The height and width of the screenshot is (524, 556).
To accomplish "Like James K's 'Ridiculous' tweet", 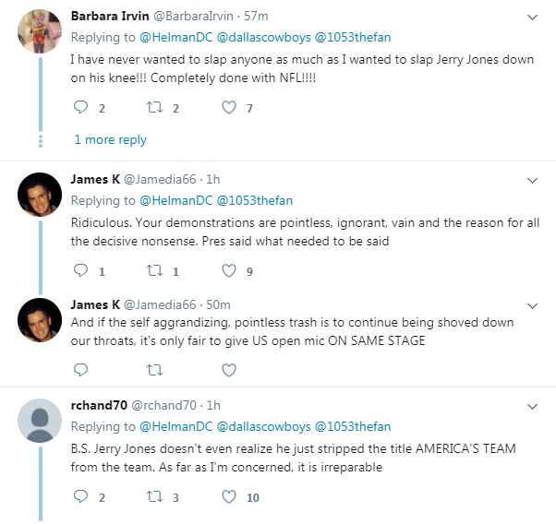I will pyautogui.click(x=229, y=271).
